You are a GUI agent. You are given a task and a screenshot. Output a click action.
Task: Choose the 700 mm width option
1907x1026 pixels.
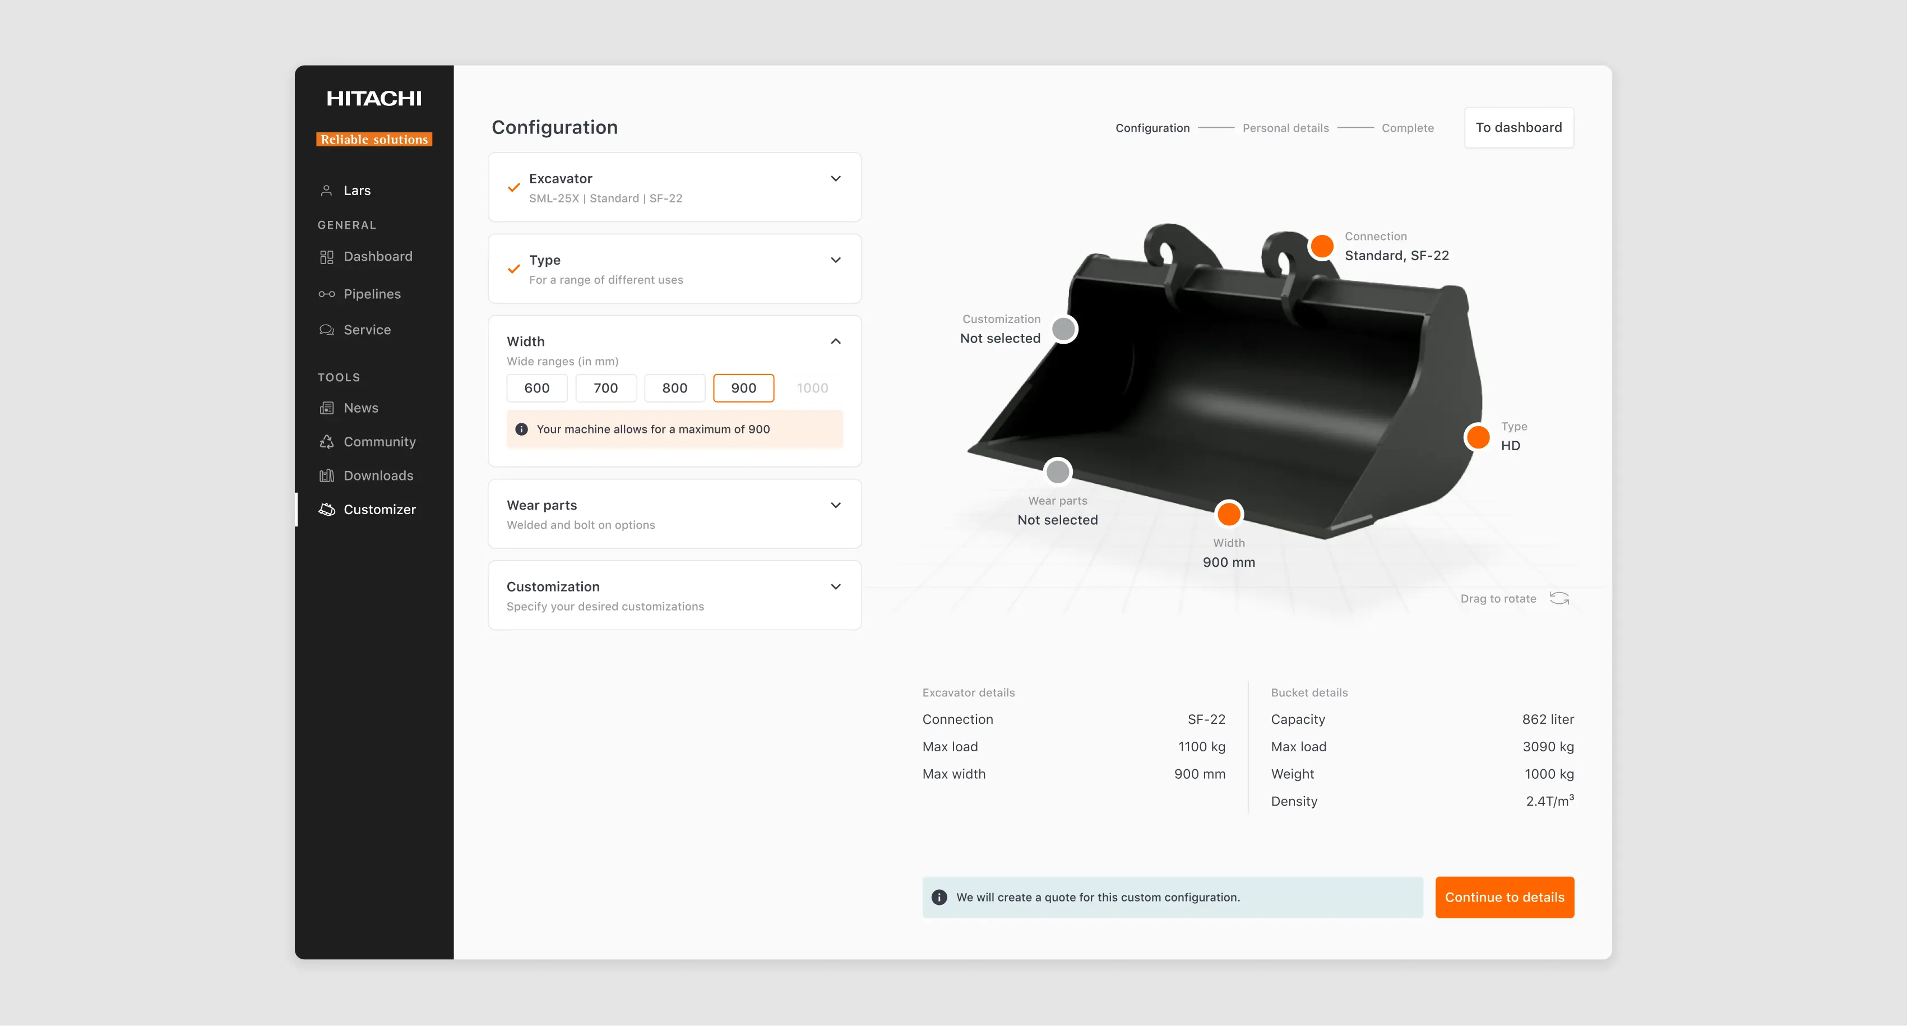click(x=605, y=388)
